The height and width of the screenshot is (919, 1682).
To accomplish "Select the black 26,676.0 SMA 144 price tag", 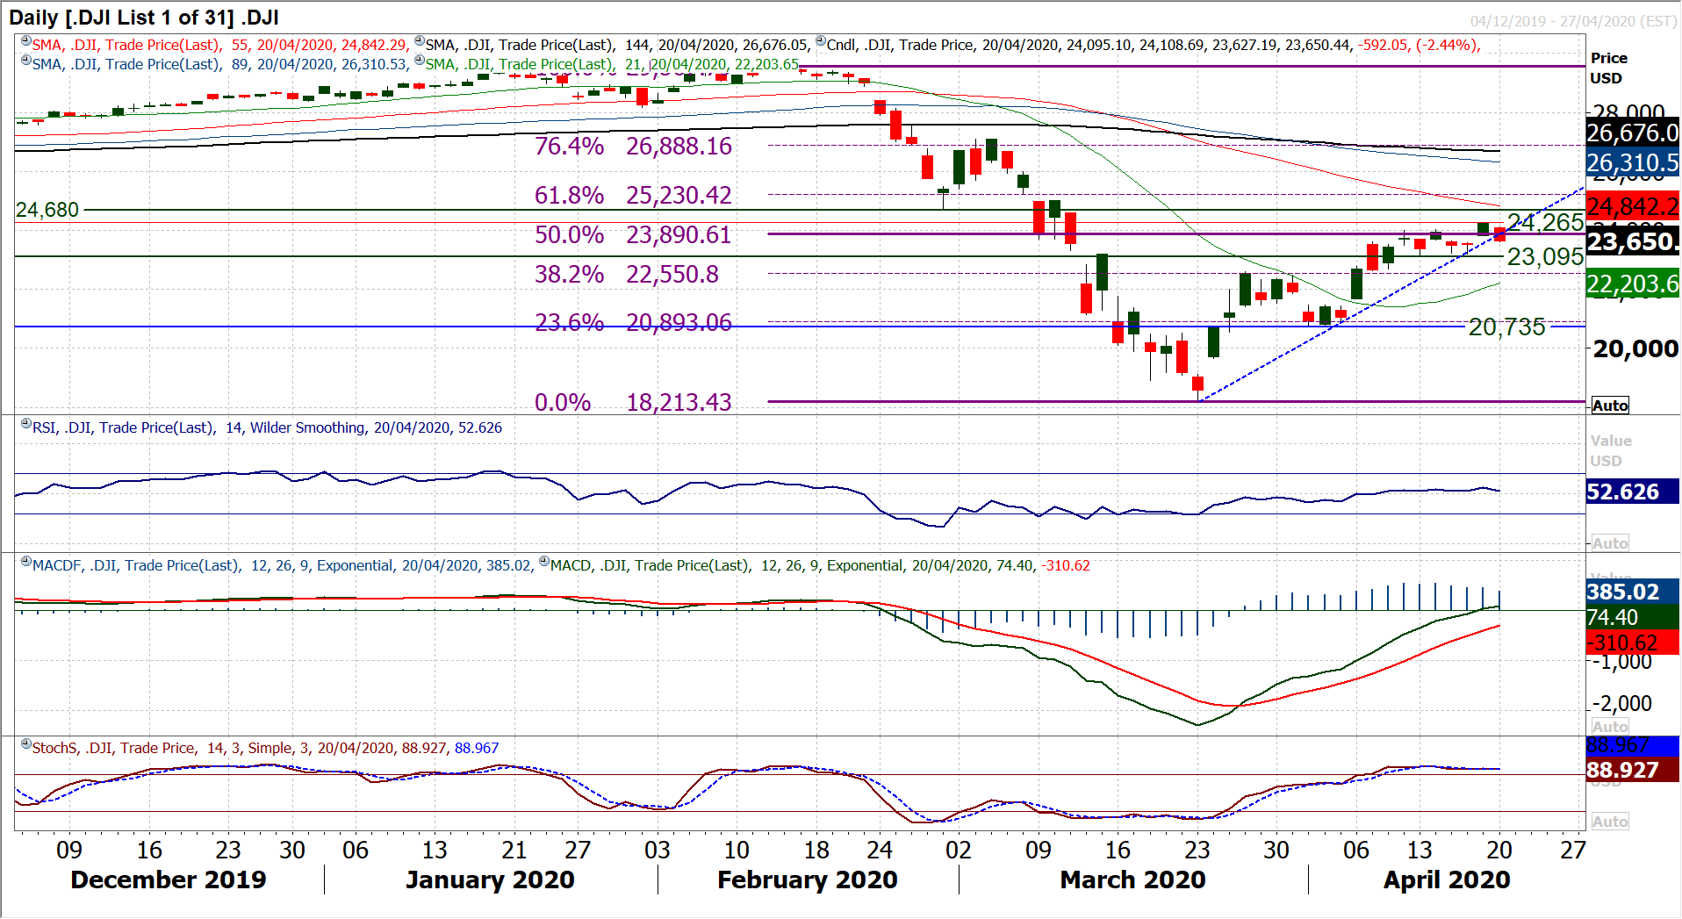I will coord(1633,133).
